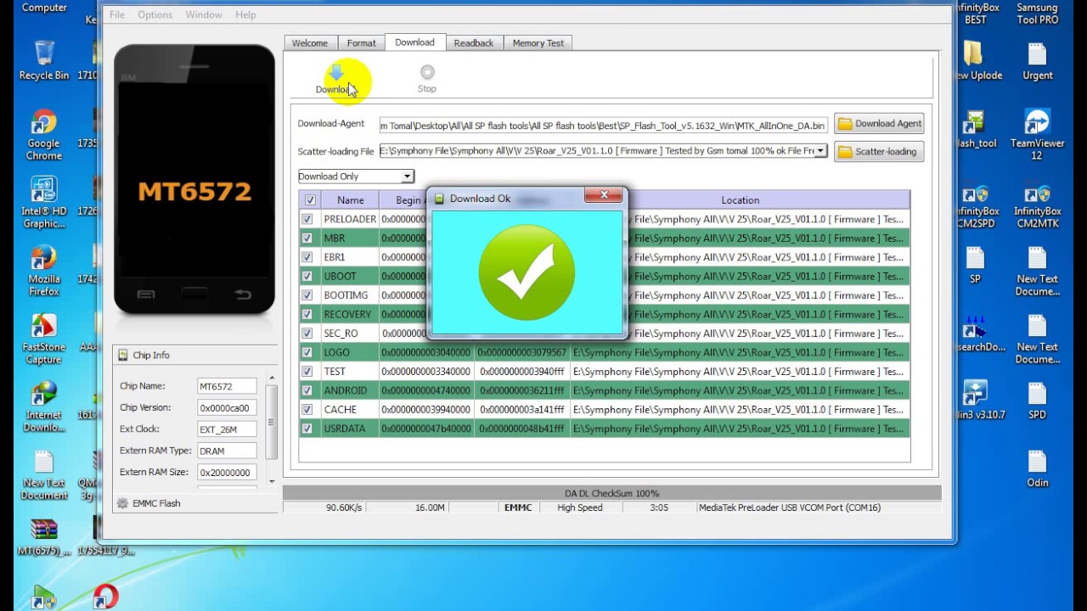
Task: Open the Options menu
Action: click(x=155, y=14)
